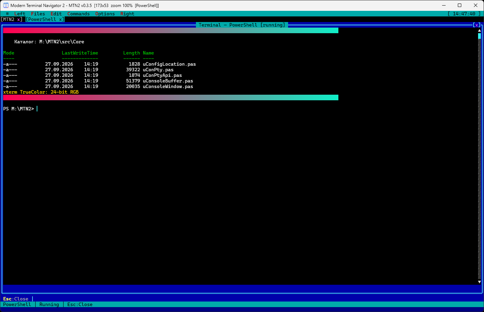Click the line xterm TrueColor: 24-bit RGB
484x312 pixels.
[x=41, y=92]
